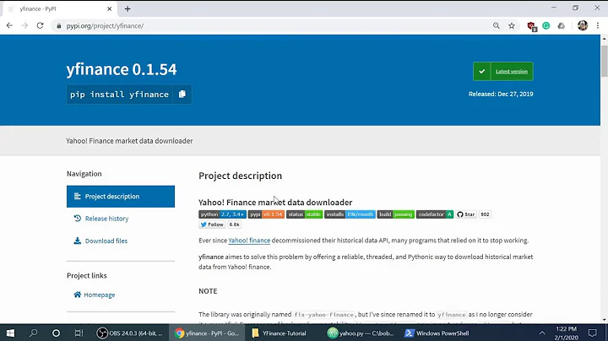Open the cloud drive extension icon
Image resolution: width=608 pixels, height=341 pixels.
pos(561,25)
